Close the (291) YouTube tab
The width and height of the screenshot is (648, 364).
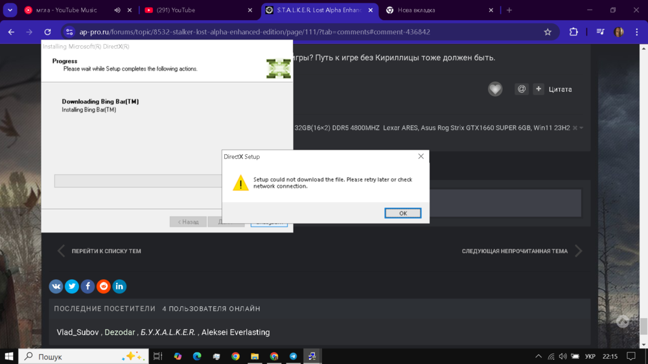point(250,10)
